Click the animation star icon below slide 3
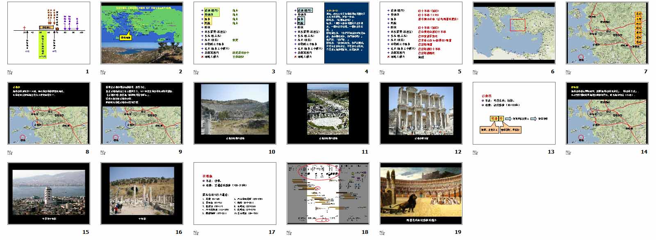The width and height of the screenshot is (656, 240). [x=196, y=72]
